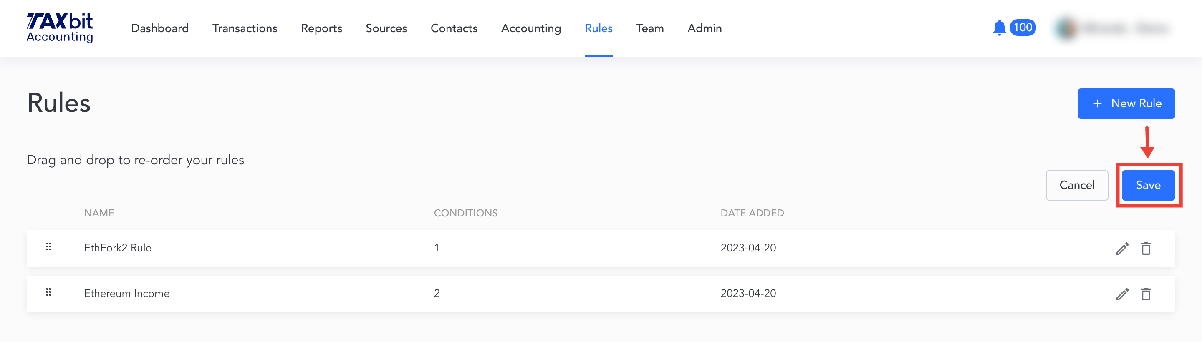The image size is (1202, 342).
Task: Click the TAXbit Accounting logo
Action: (x=59, y=27)
